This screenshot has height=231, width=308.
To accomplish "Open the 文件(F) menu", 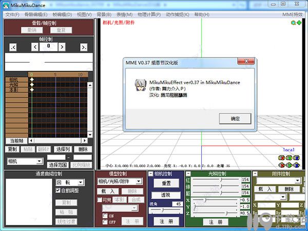I will [12, 14].
